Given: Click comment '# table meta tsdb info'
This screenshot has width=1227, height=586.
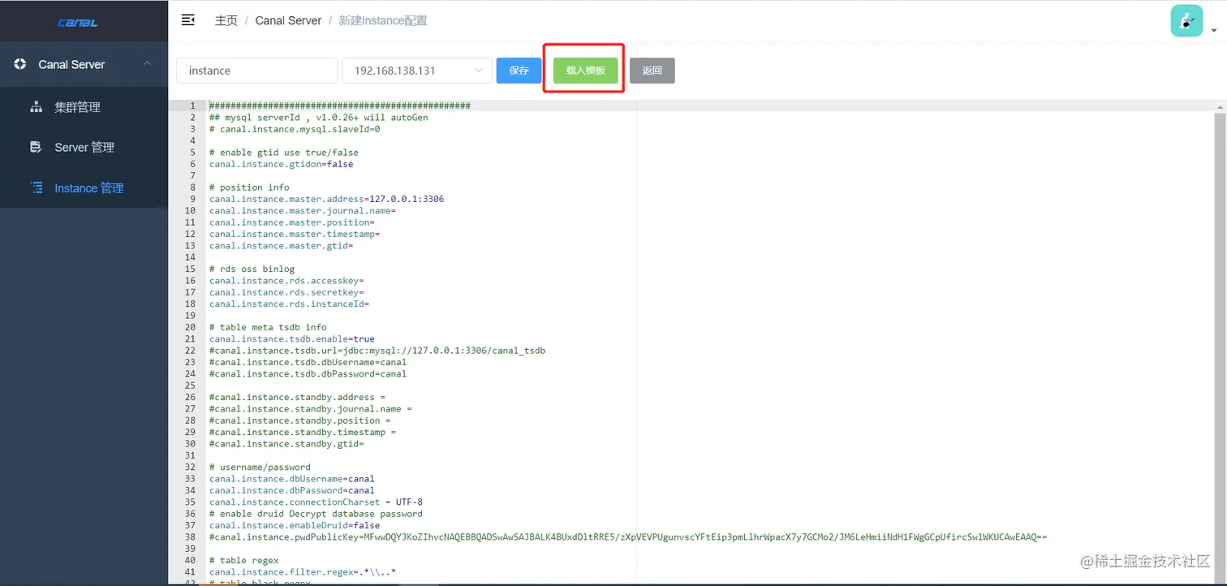Looking at the screenshot, I should [x=268, y=328].
